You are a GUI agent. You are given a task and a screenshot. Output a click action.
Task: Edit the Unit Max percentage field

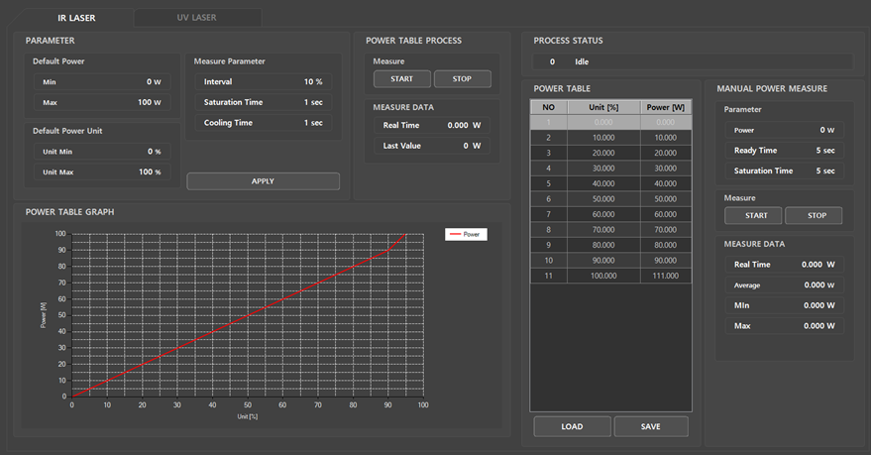coord(102,171)
